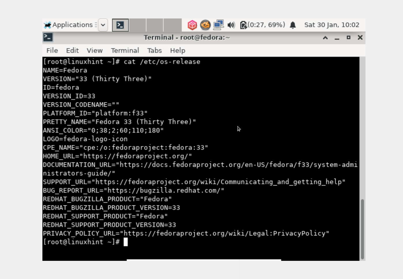The width and height of the screenshot is (403, 279).
Task: Open the View menu
Action: click(x=95, y=50)
